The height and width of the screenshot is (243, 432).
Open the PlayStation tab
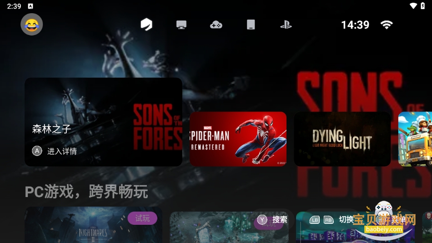click(x=286, y=25)
